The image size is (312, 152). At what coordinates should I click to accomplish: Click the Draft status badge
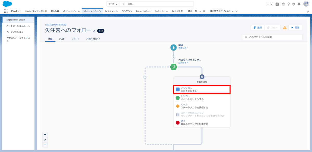coord(101,31)
